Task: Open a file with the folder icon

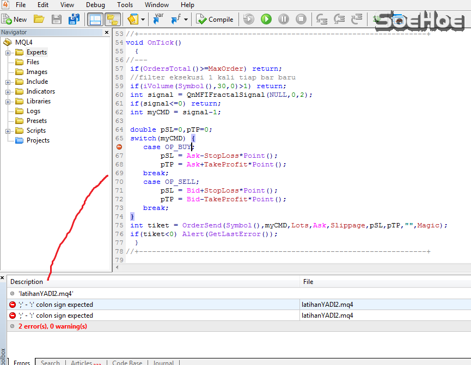Action: click(39, 20)
